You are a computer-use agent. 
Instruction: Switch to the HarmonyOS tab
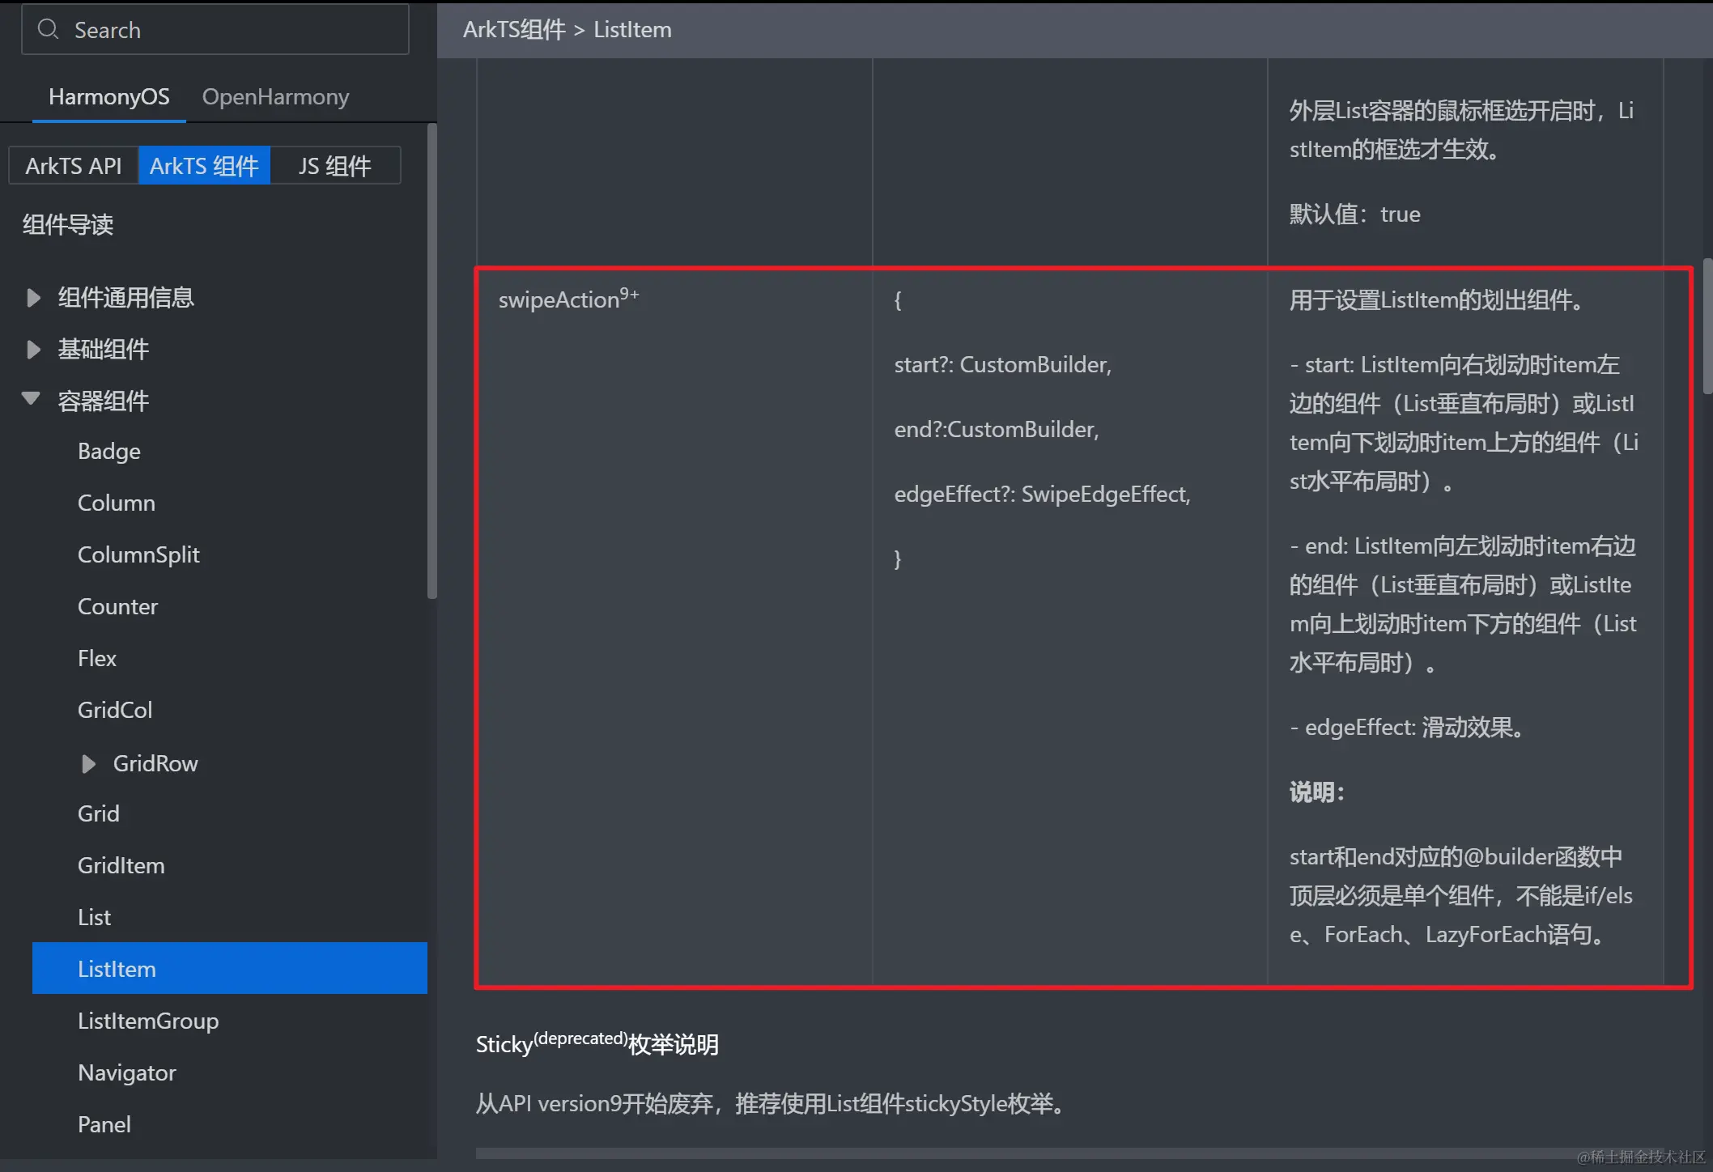(108, 97)
